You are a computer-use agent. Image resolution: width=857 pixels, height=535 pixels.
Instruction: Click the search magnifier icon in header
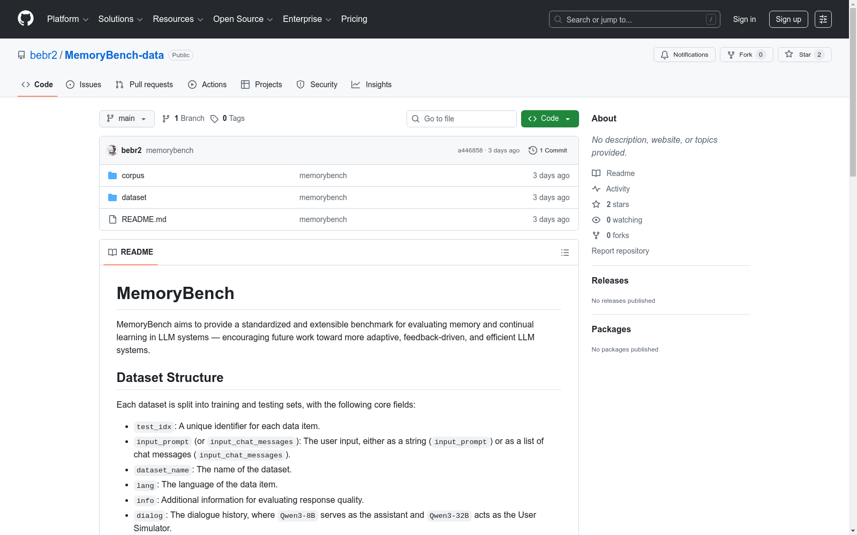(x=558, y=20)
